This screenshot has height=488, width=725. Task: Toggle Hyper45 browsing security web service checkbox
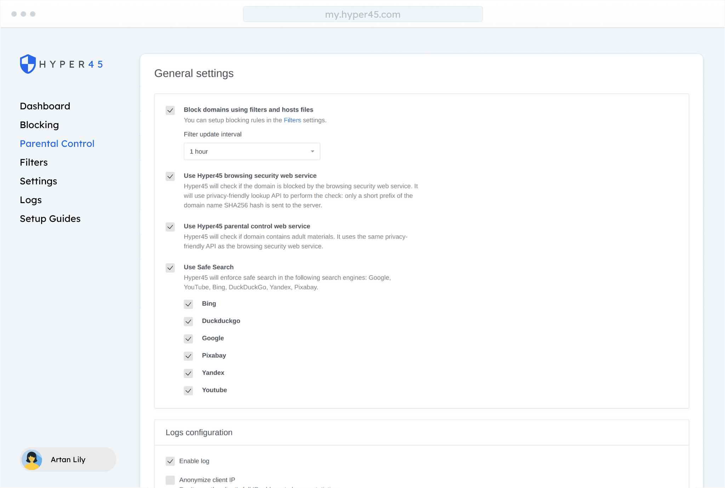tap(170, 176)
